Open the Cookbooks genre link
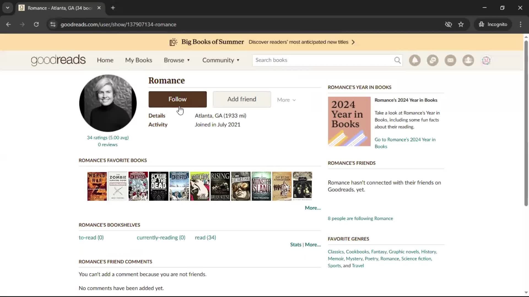Image resolution: width=529 pixels, height=297 pixels. point(357,252)
